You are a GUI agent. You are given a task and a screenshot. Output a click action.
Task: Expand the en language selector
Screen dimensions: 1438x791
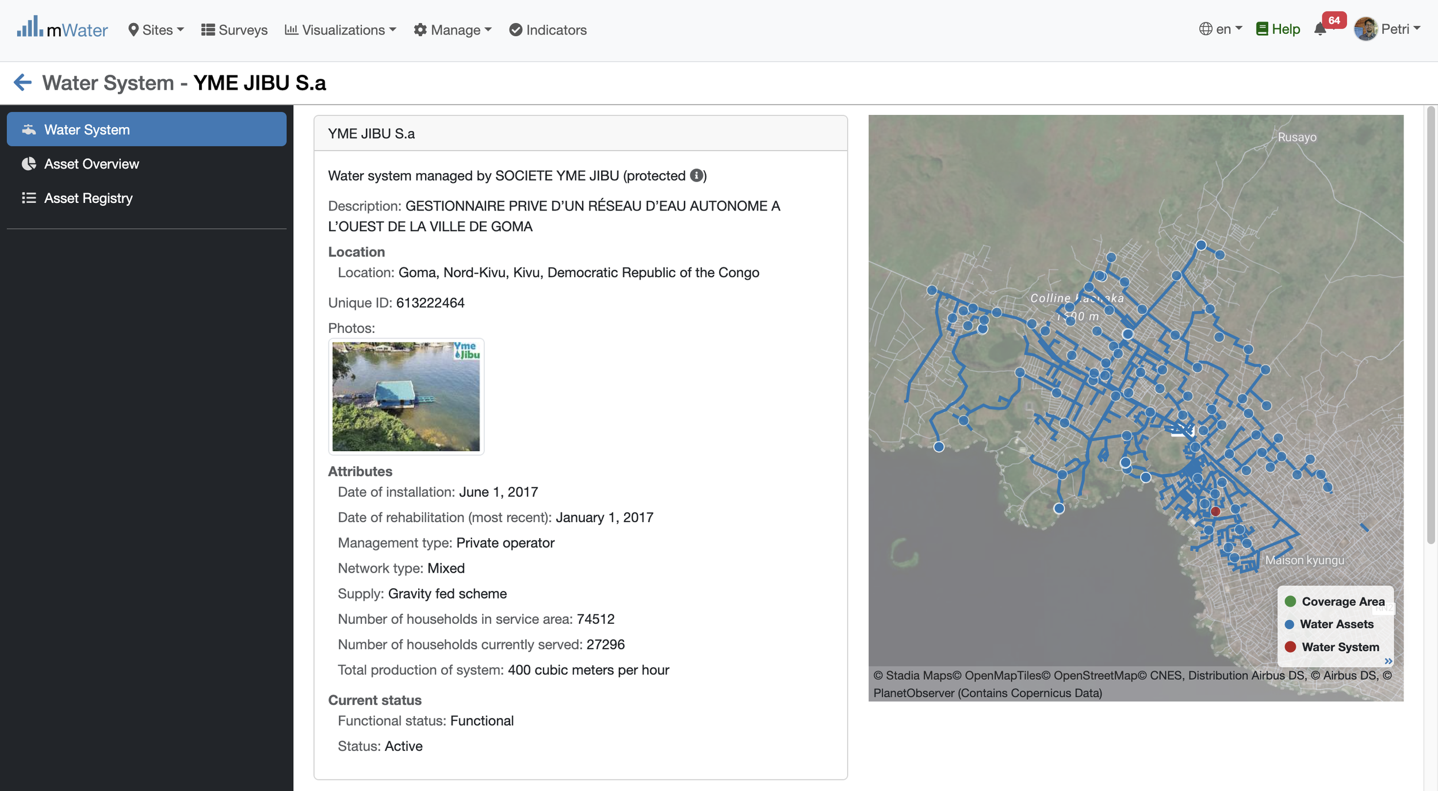tap(1221, 29)
